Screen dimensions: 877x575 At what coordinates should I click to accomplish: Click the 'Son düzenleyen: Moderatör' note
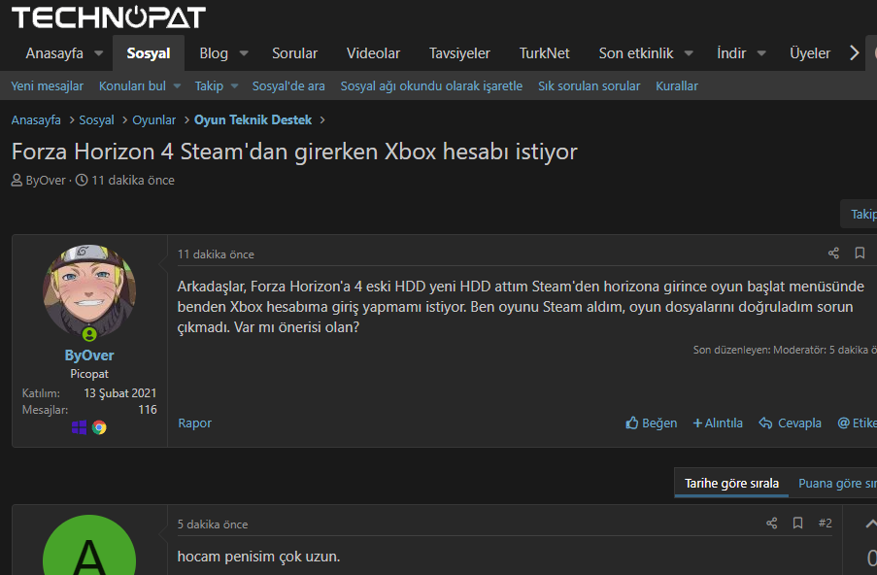785,350
